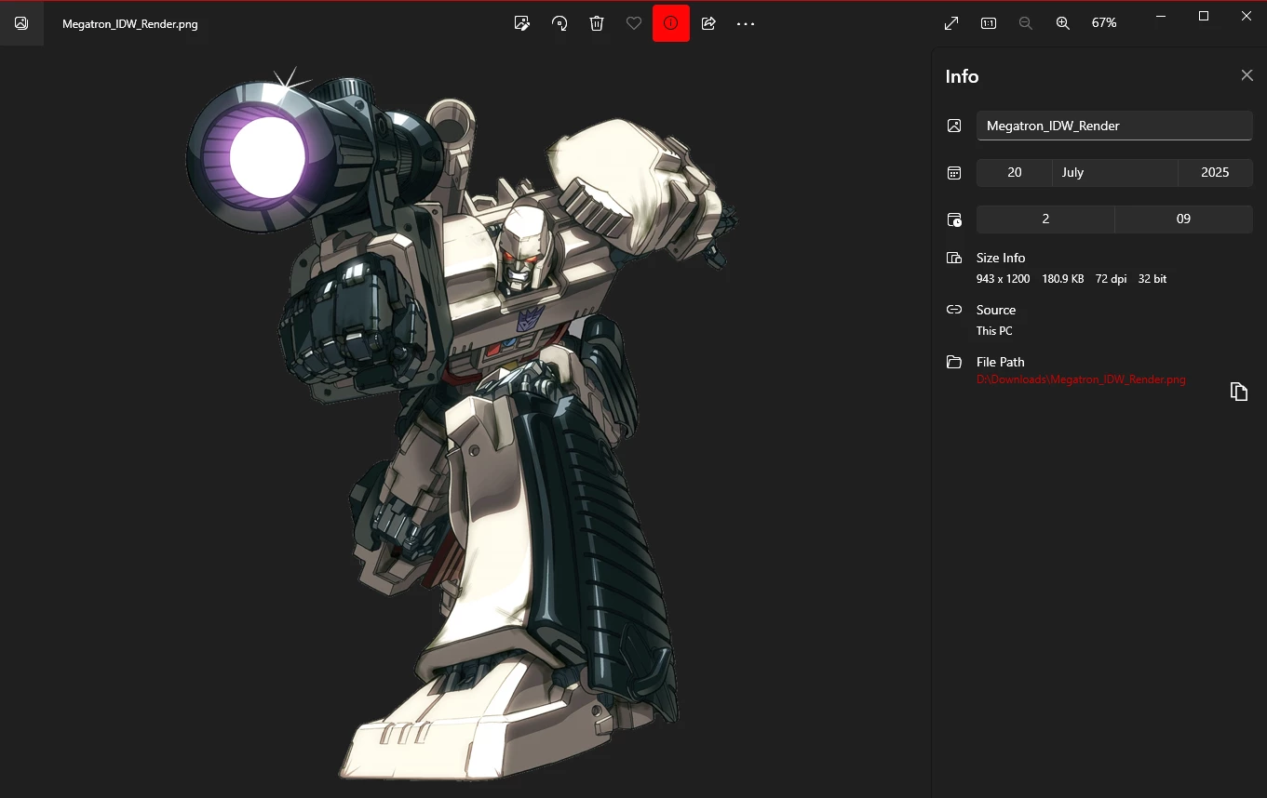The height and width of the screenshot is (798, 1267).
Task: Maximize the Photos window
Action: pos(1203,16)
